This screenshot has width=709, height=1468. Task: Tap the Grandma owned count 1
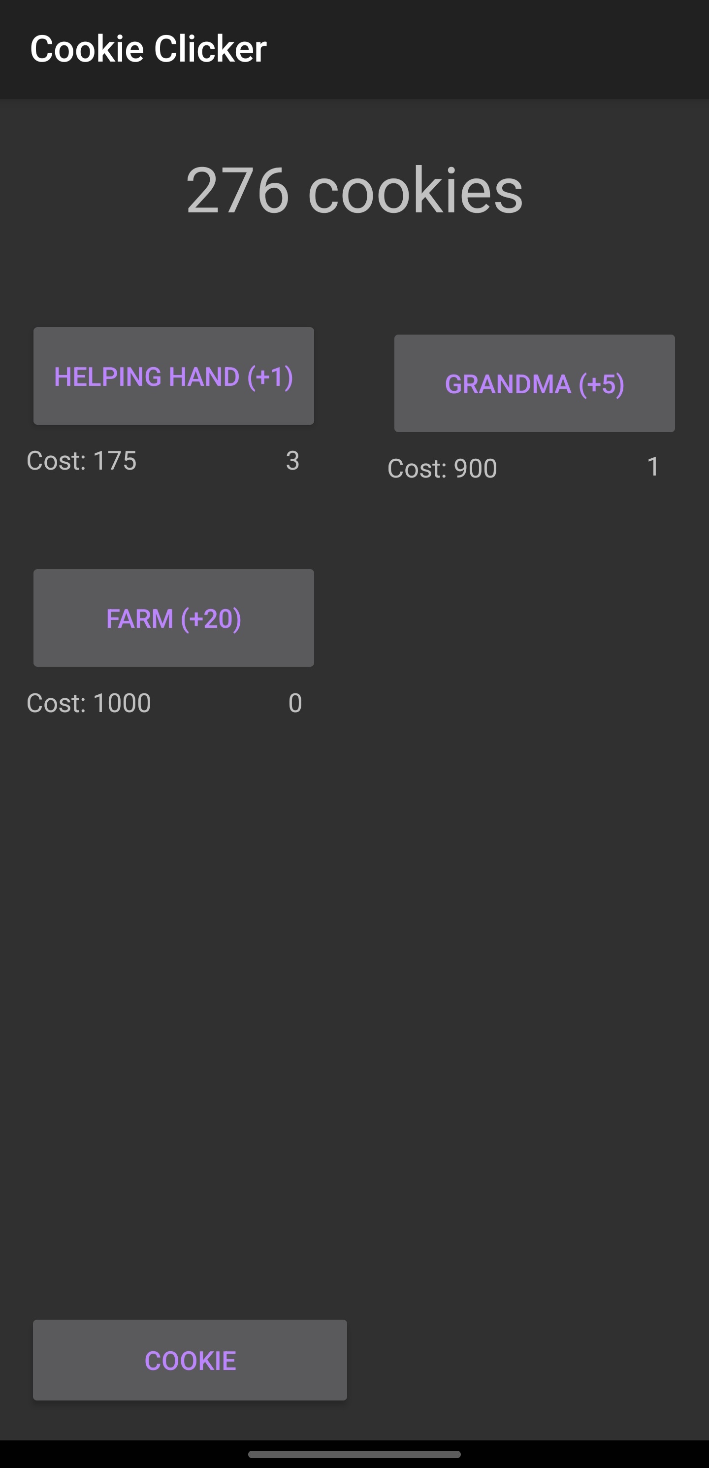tap(653, 467)
